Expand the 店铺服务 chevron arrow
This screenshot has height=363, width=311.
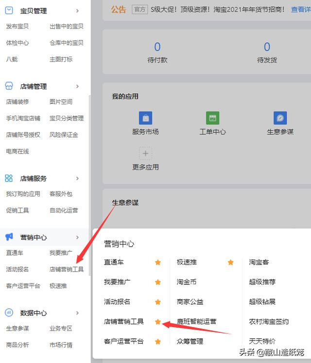[77, 178]
